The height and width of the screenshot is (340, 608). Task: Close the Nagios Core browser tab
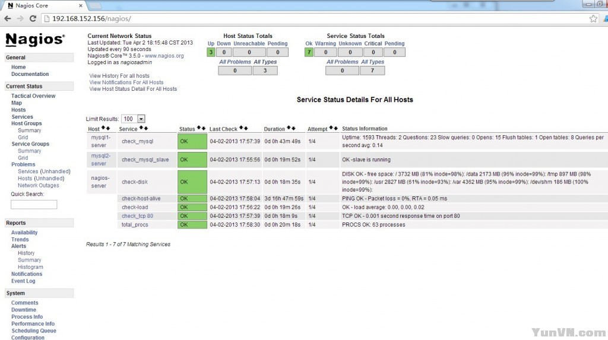[x=81, y=5]
